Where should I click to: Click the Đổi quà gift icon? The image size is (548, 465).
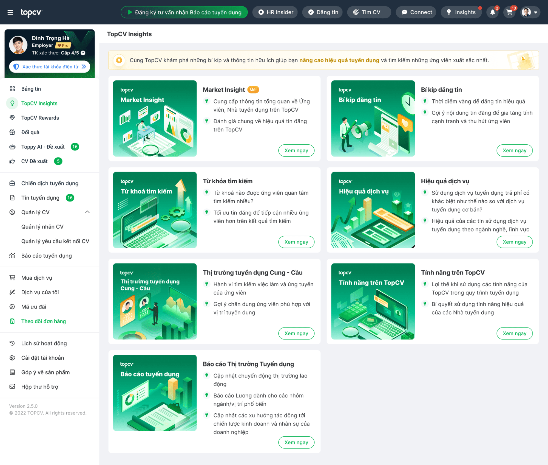12,132
